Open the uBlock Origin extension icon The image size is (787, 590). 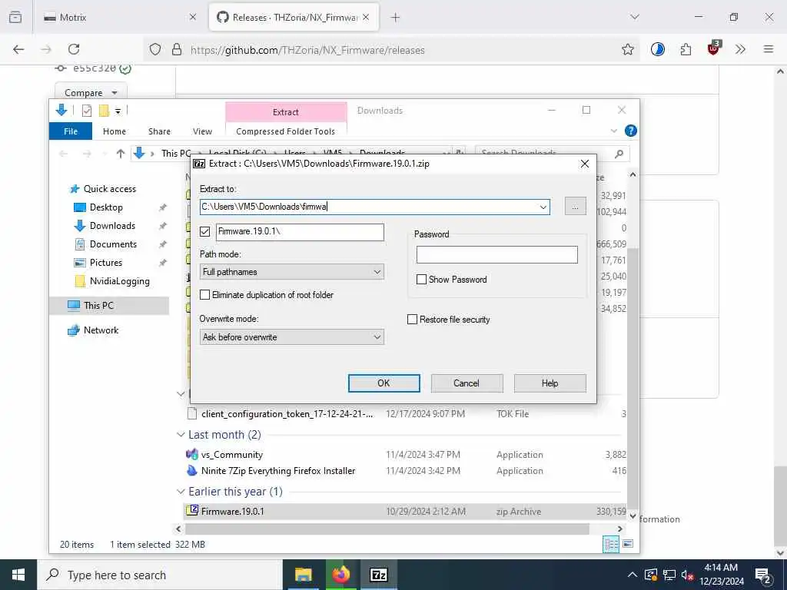[714, 48]
